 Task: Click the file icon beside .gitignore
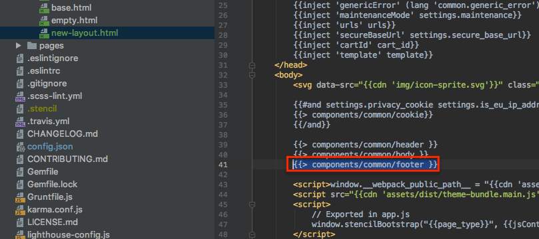20,84
